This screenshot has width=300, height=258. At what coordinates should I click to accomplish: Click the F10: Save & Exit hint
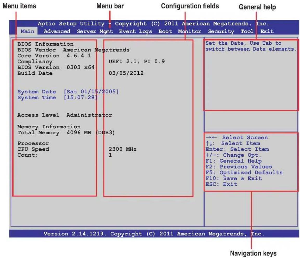click(234, 178)
